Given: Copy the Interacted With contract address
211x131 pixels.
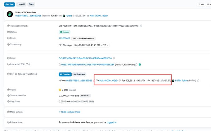Looking at the screenshot, I should coord(136,65).
